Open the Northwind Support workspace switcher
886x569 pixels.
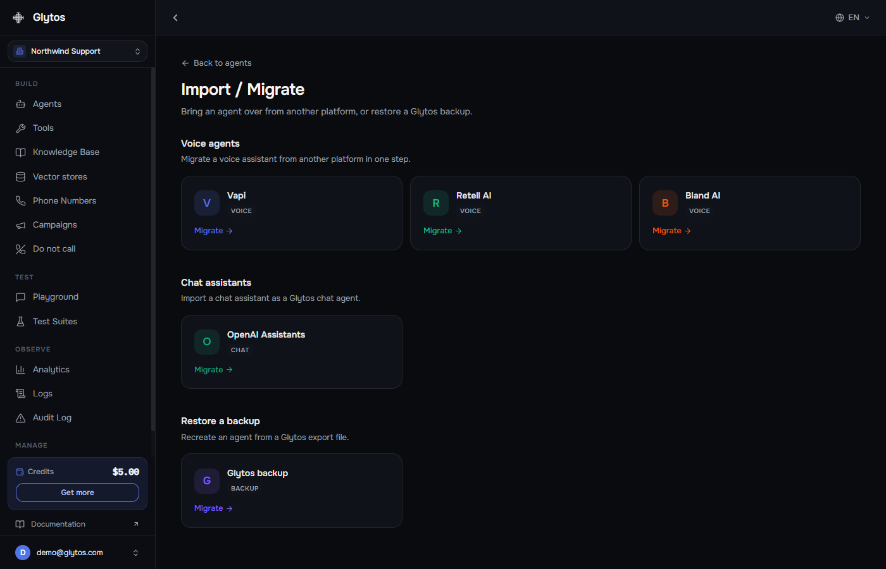click(x=77, y=51)
